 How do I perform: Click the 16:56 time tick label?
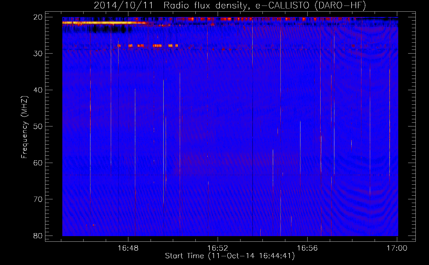click(x=307, y=248)
